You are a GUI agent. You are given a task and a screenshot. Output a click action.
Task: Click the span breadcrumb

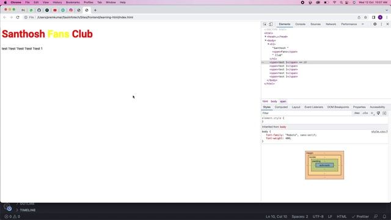tap(283, 101)
